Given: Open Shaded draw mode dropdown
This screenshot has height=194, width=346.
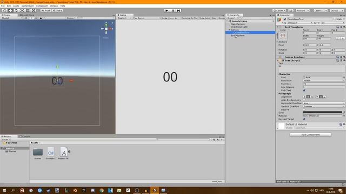Looking at the screenshot, I should 12,18.
